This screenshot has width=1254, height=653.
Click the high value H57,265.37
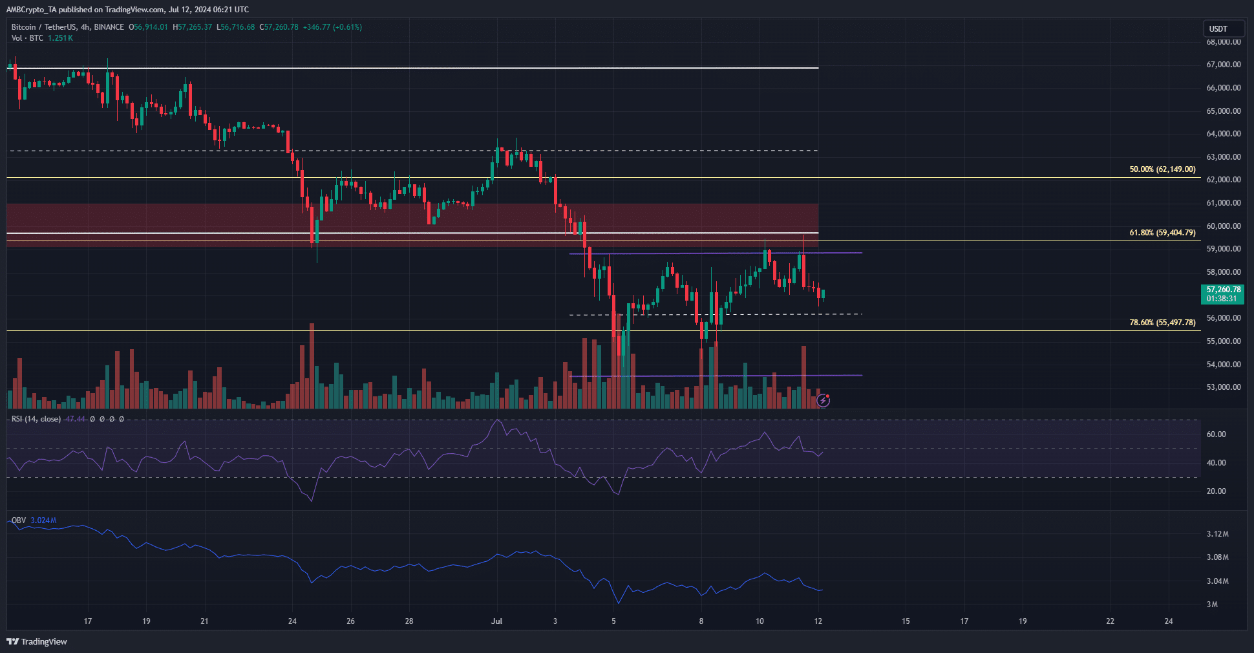(x=192, y=27)
